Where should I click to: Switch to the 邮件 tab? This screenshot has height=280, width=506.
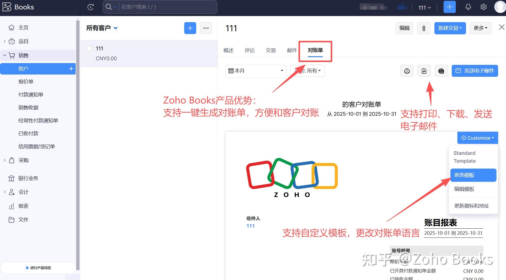292,50
